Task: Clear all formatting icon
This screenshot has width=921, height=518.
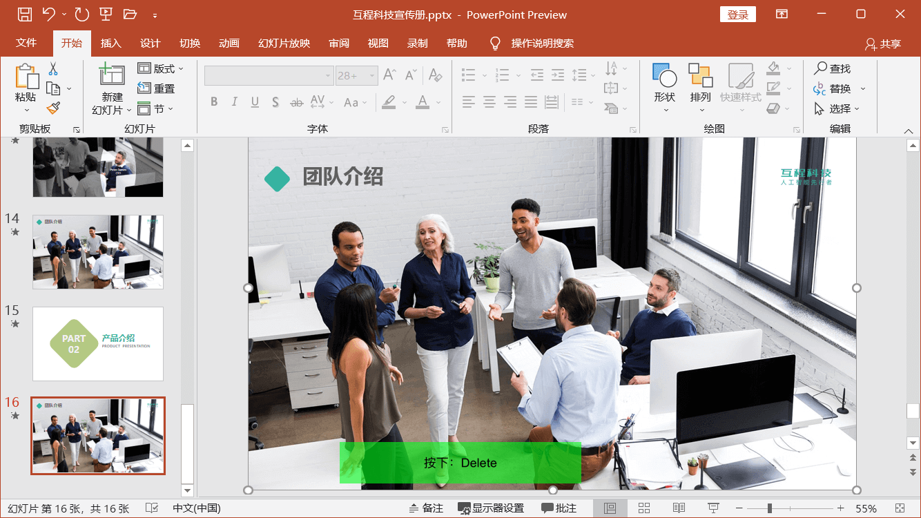Action: click(435, 75)
